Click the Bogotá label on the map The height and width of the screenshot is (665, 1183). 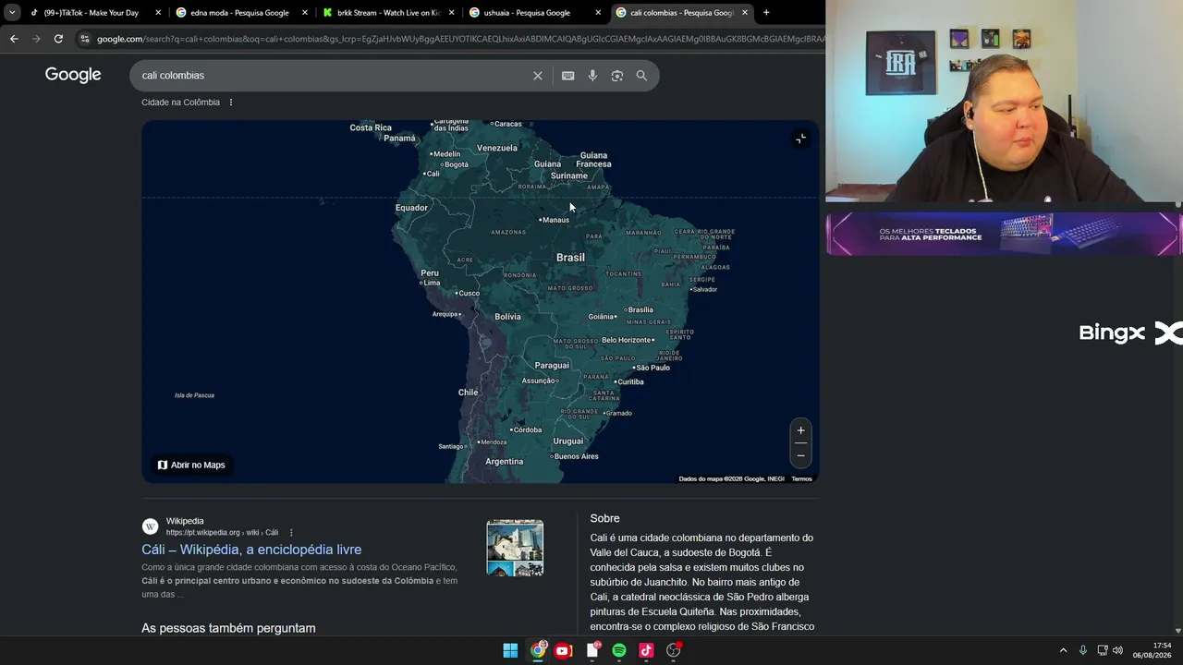coord(457,164)
